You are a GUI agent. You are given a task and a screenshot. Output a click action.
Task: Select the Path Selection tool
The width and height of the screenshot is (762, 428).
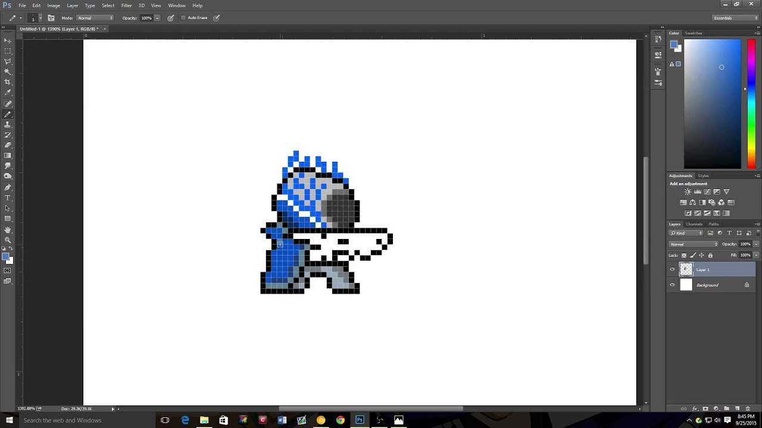8,208
